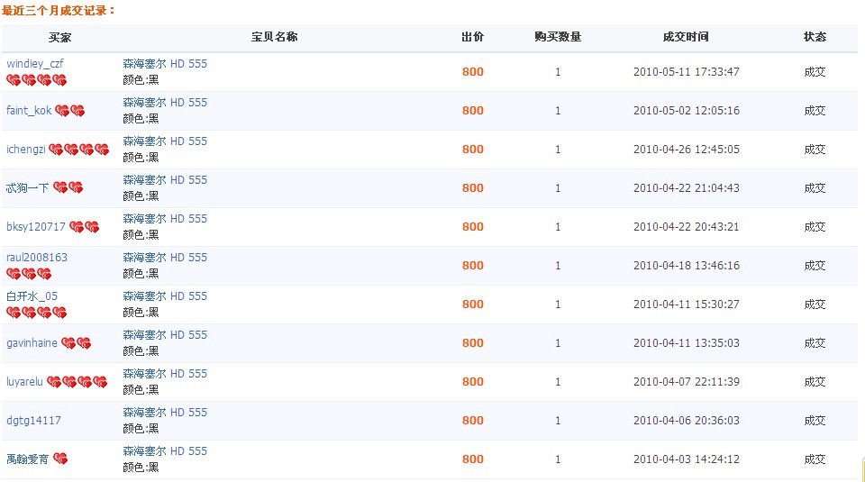Click the 最近三个月成交记录 heading
865x482 pixels.
58,11
